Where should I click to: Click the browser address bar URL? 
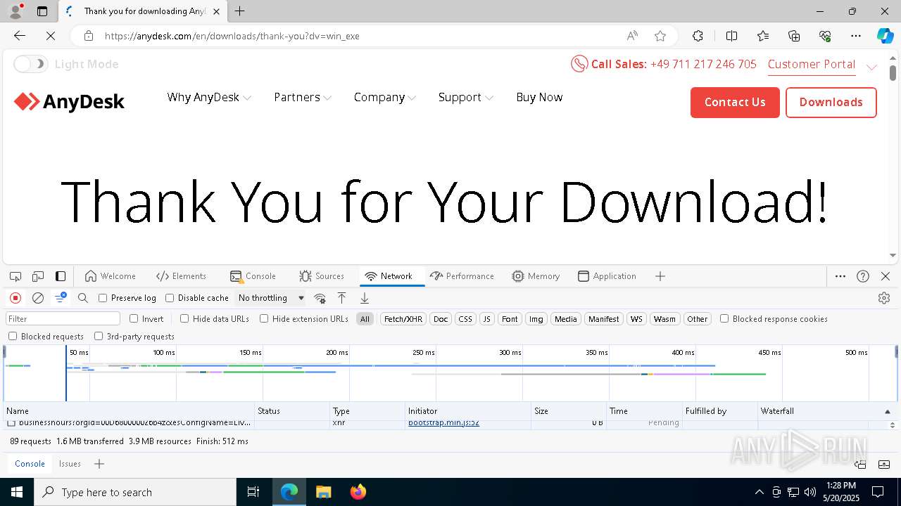tap(232, 36)
